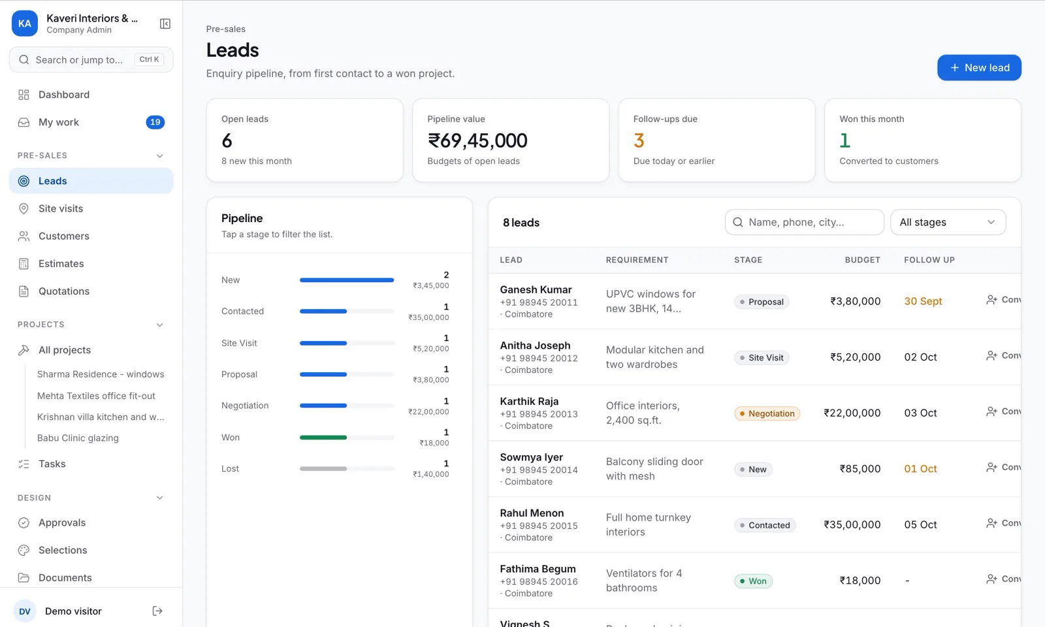Click the All projects tools icon

pos(24,350)
